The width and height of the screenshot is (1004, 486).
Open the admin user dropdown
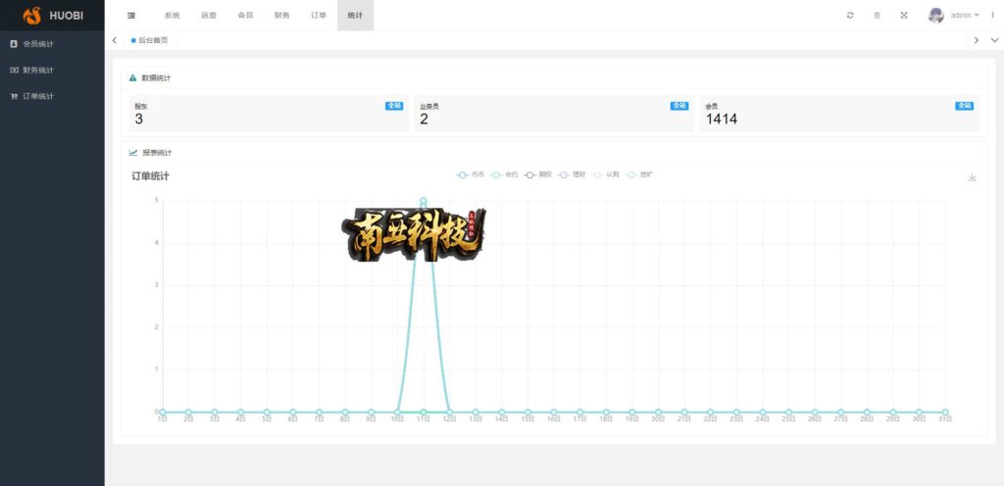click(x=965, y=16)
